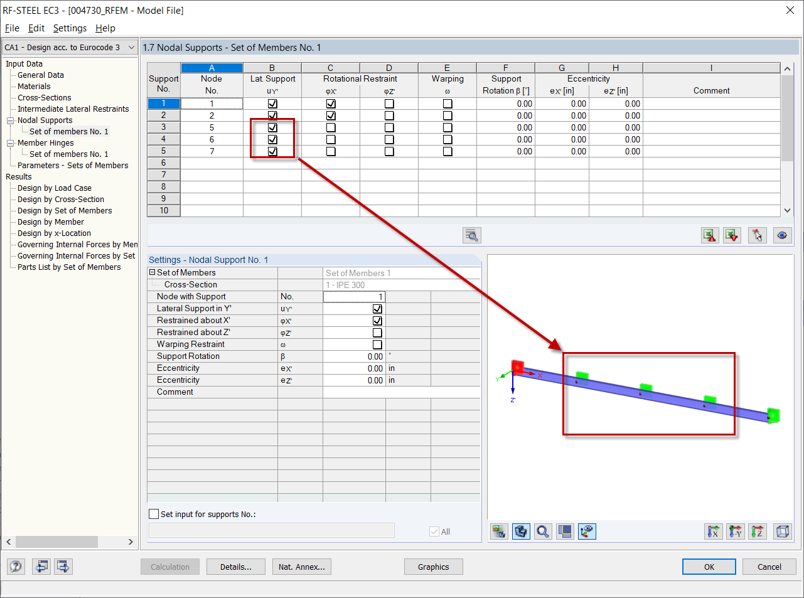The height and width of the screenshot is (598, 804).
Task: Activate the zoom magnifier in graphics panel
Action: pyautogui.click(x=543, y=531)
